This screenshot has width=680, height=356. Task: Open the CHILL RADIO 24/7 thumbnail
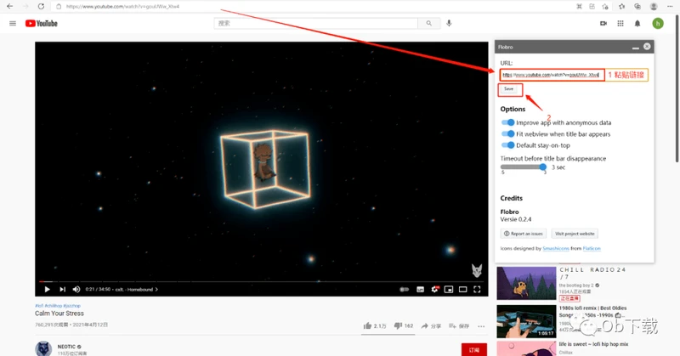[526, 283]
